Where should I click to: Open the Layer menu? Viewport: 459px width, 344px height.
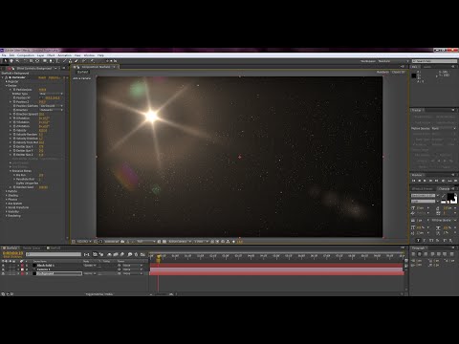coord(40,55)
